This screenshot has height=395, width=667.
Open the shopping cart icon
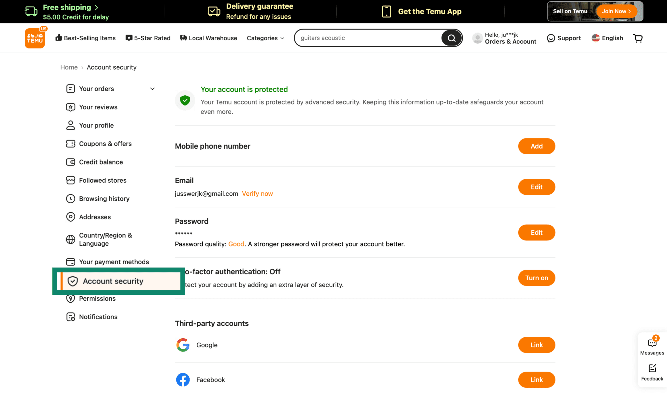637,38
